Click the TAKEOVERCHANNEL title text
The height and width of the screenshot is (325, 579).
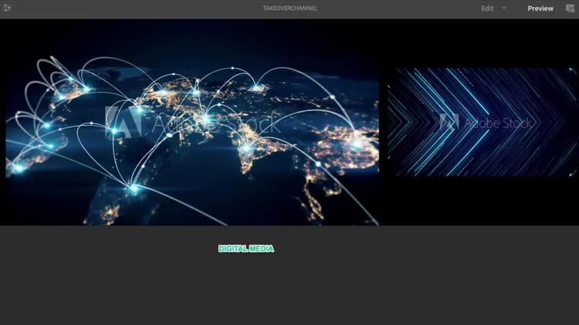click(x=289, y=8)
